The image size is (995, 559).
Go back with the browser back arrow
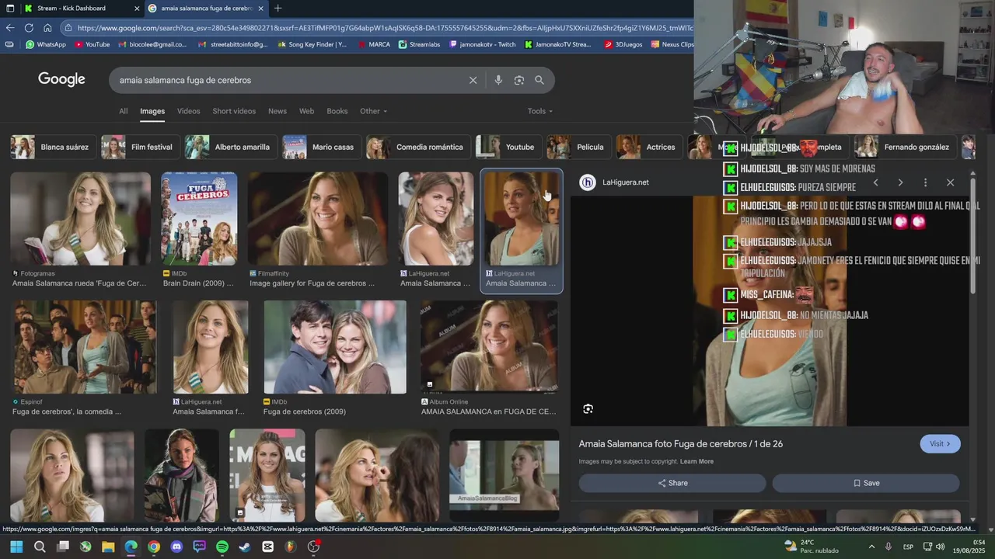(x=10, y=28)
